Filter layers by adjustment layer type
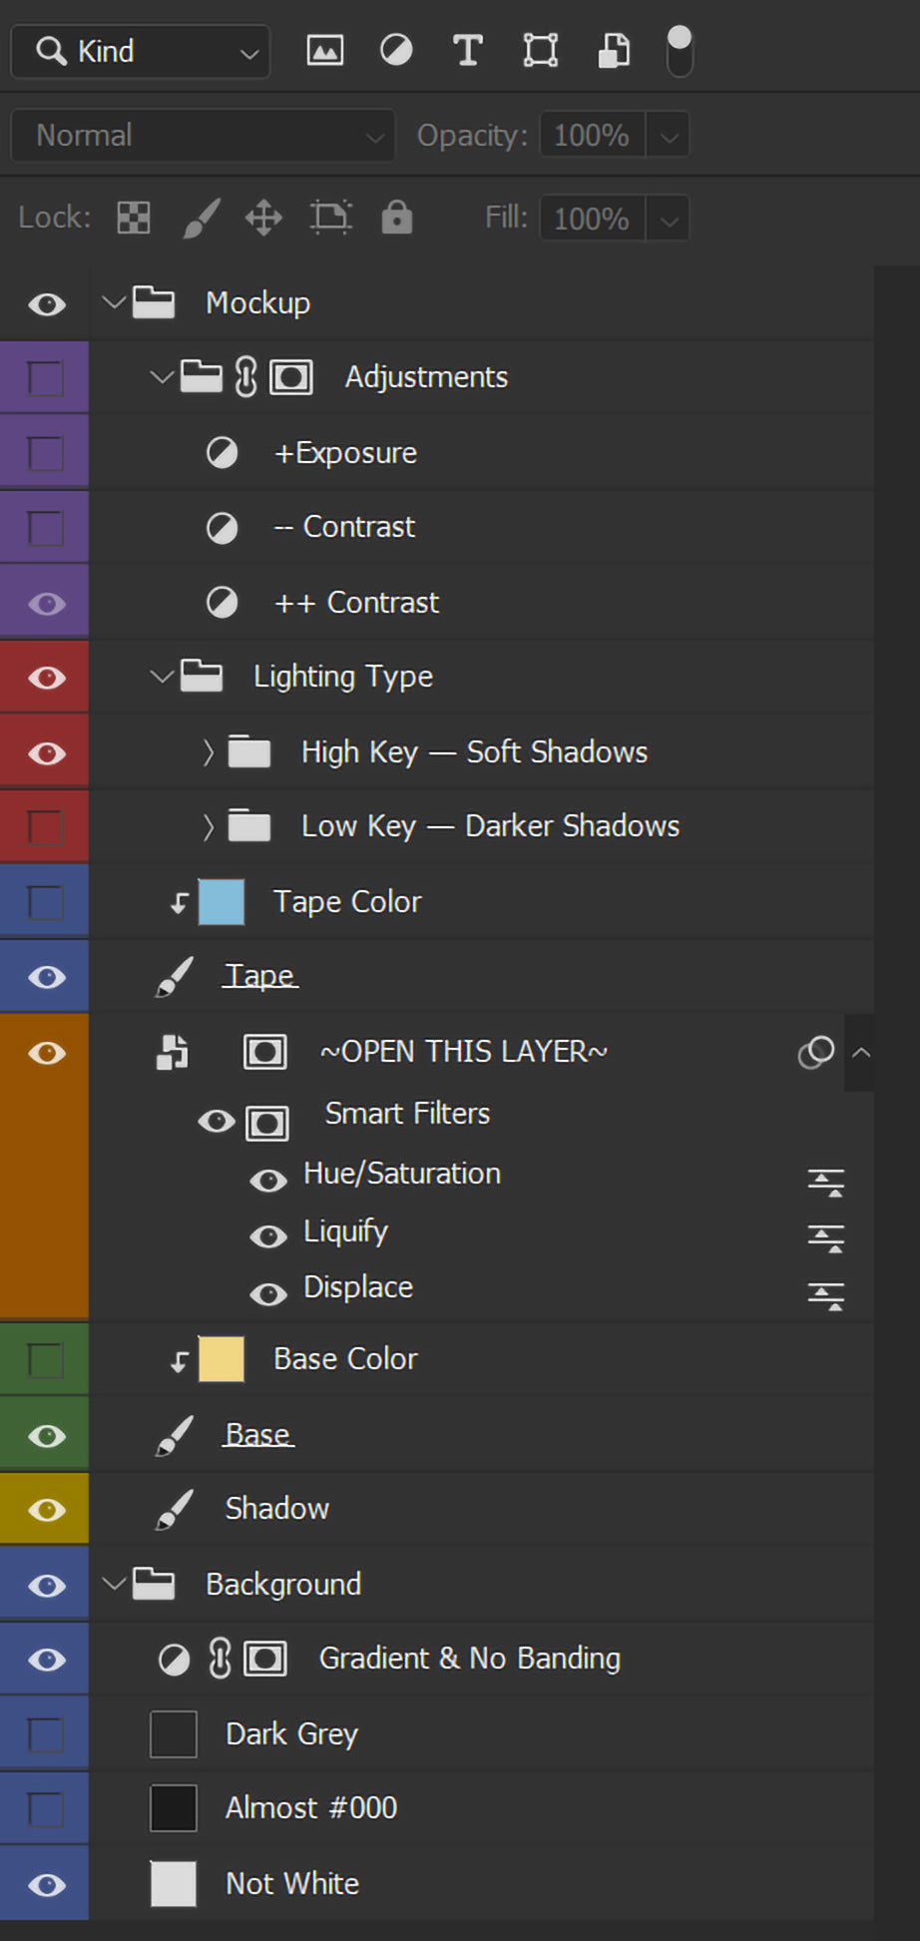 (396, 50)
